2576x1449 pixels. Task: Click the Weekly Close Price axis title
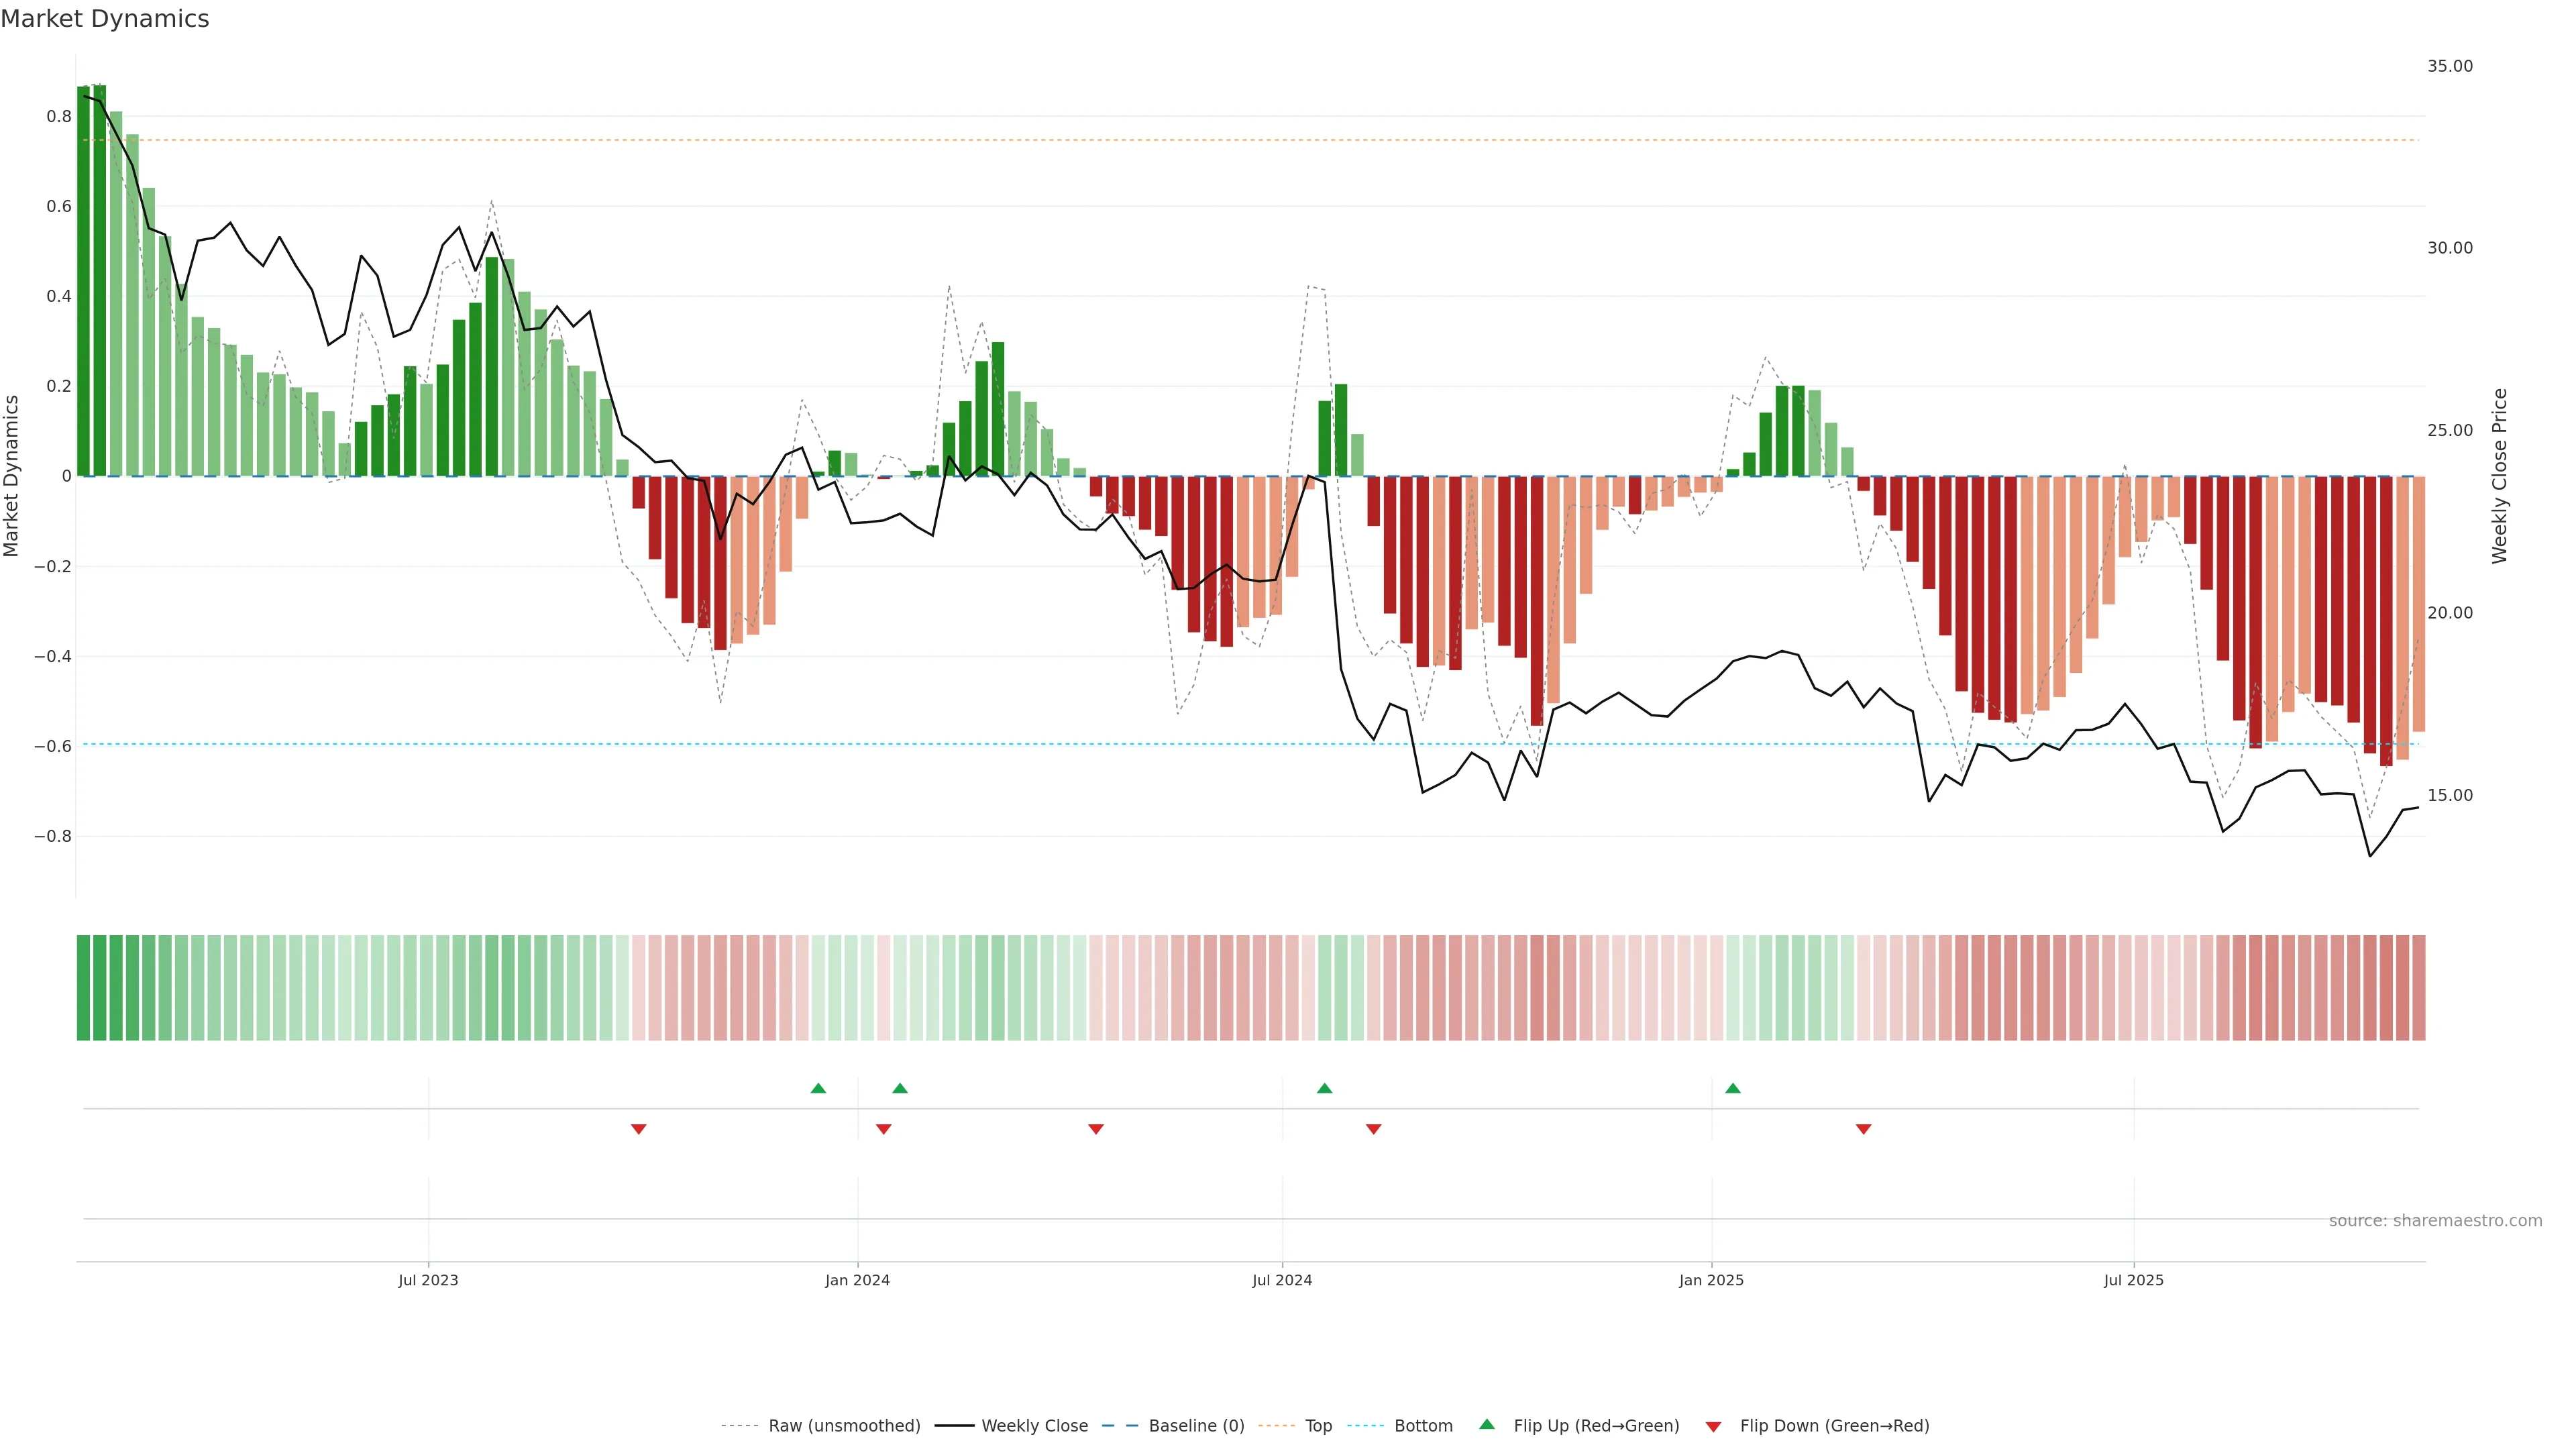2499,476
